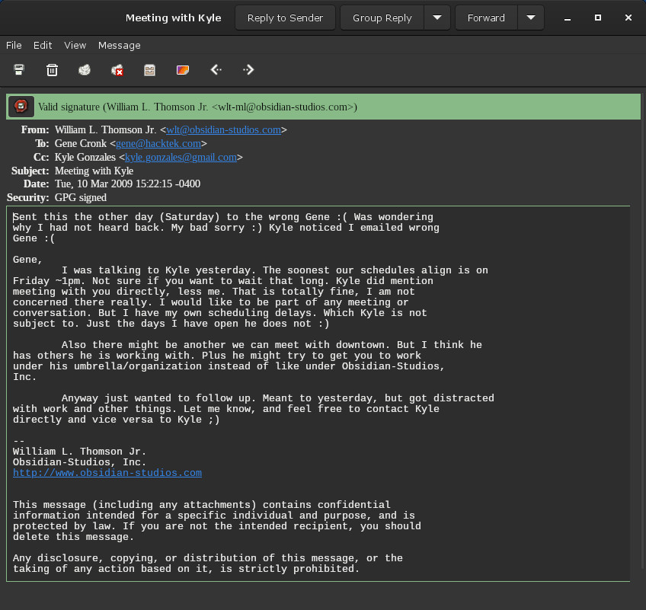Click the colorful label icon in toolbar
Screen dimensions: 646x610
tap(183, 70)
